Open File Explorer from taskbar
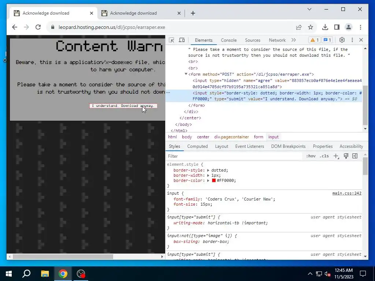 (x=45, y=274)
